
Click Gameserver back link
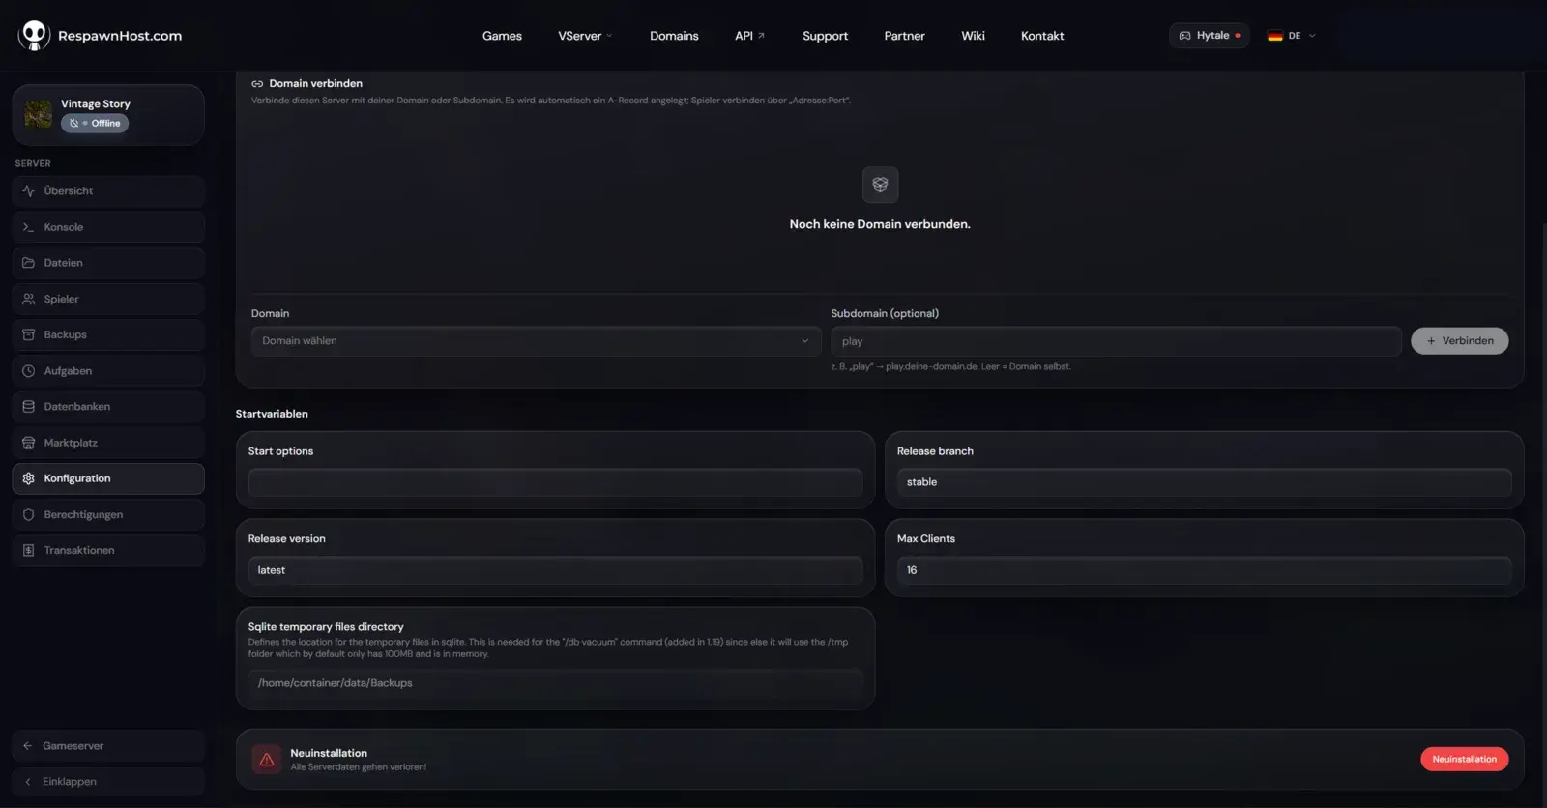[x=108, y=746]
